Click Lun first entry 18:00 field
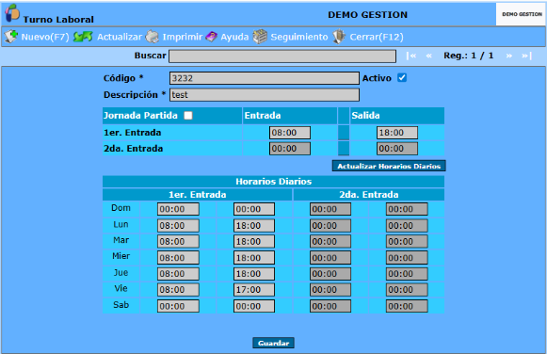 254,226
